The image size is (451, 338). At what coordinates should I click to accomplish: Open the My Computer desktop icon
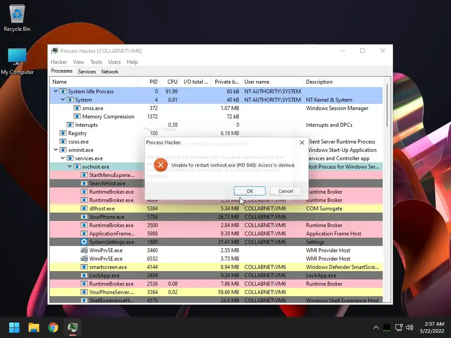click(x=17, y=61)
